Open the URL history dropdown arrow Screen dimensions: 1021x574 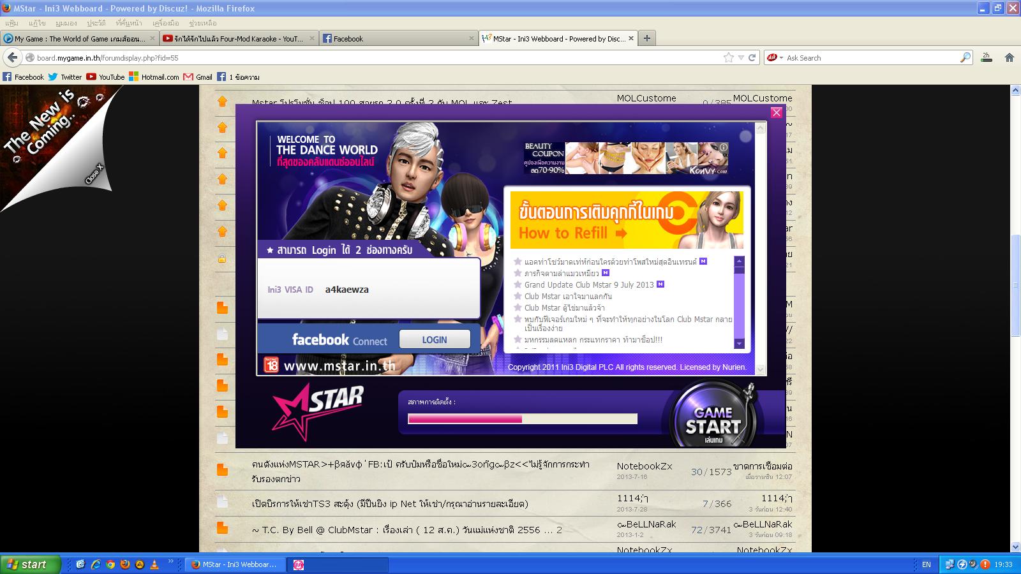pos(741,57)
